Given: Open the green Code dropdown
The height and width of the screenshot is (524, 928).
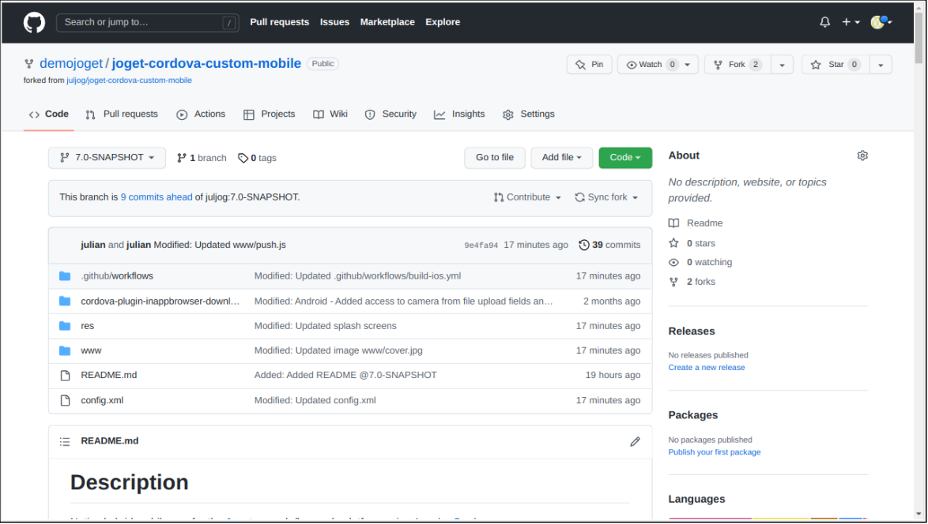Looking at the screenshot, I should coord(625,158).
